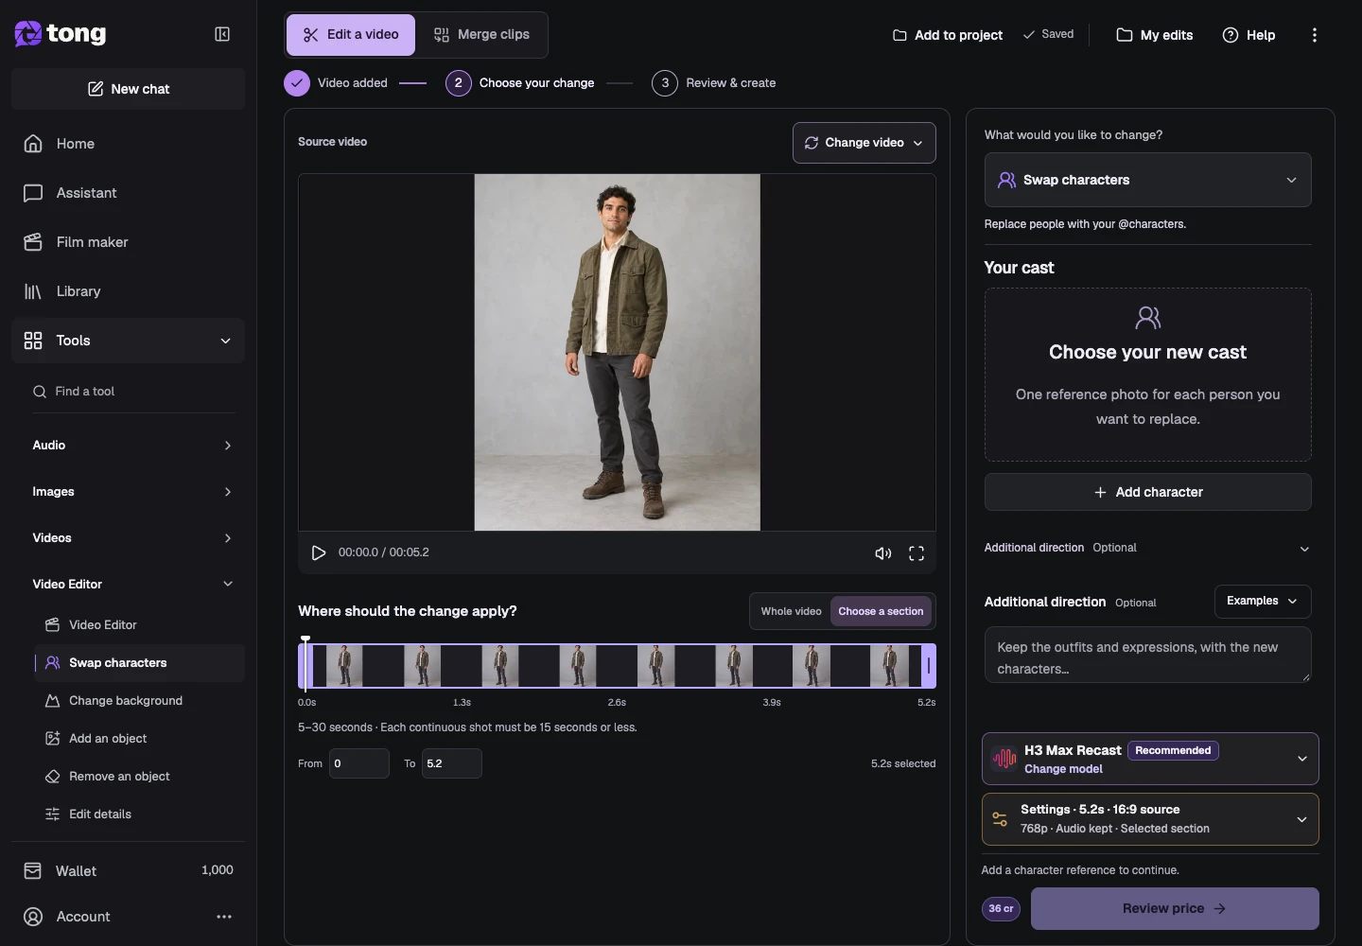Viewport: 1362px width, 946px height.
Task: Open My edits
Action: pyautogui.click(x=1155, y=35)
